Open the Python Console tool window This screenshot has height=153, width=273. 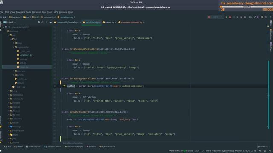point(107,147)
